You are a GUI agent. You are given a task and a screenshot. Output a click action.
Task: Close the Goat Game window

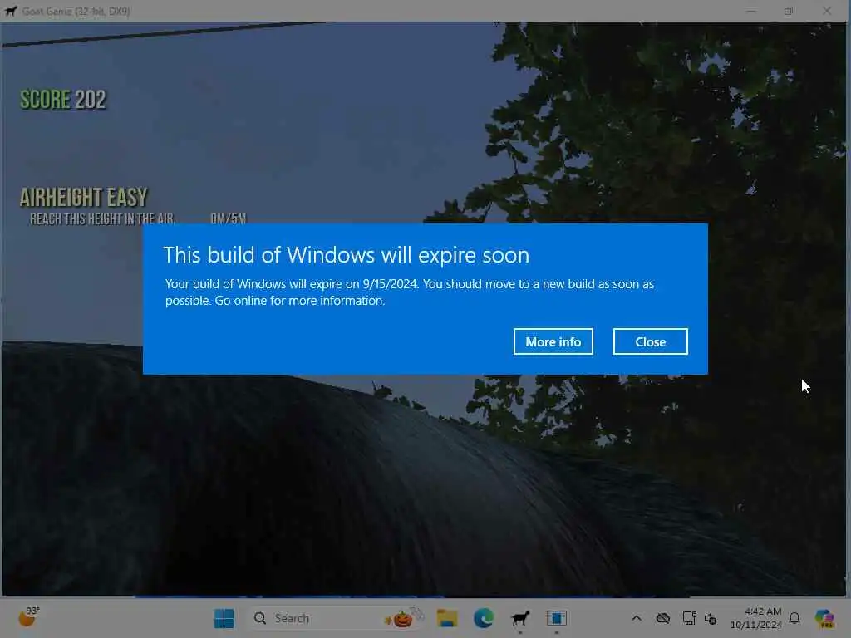(827, 11)
